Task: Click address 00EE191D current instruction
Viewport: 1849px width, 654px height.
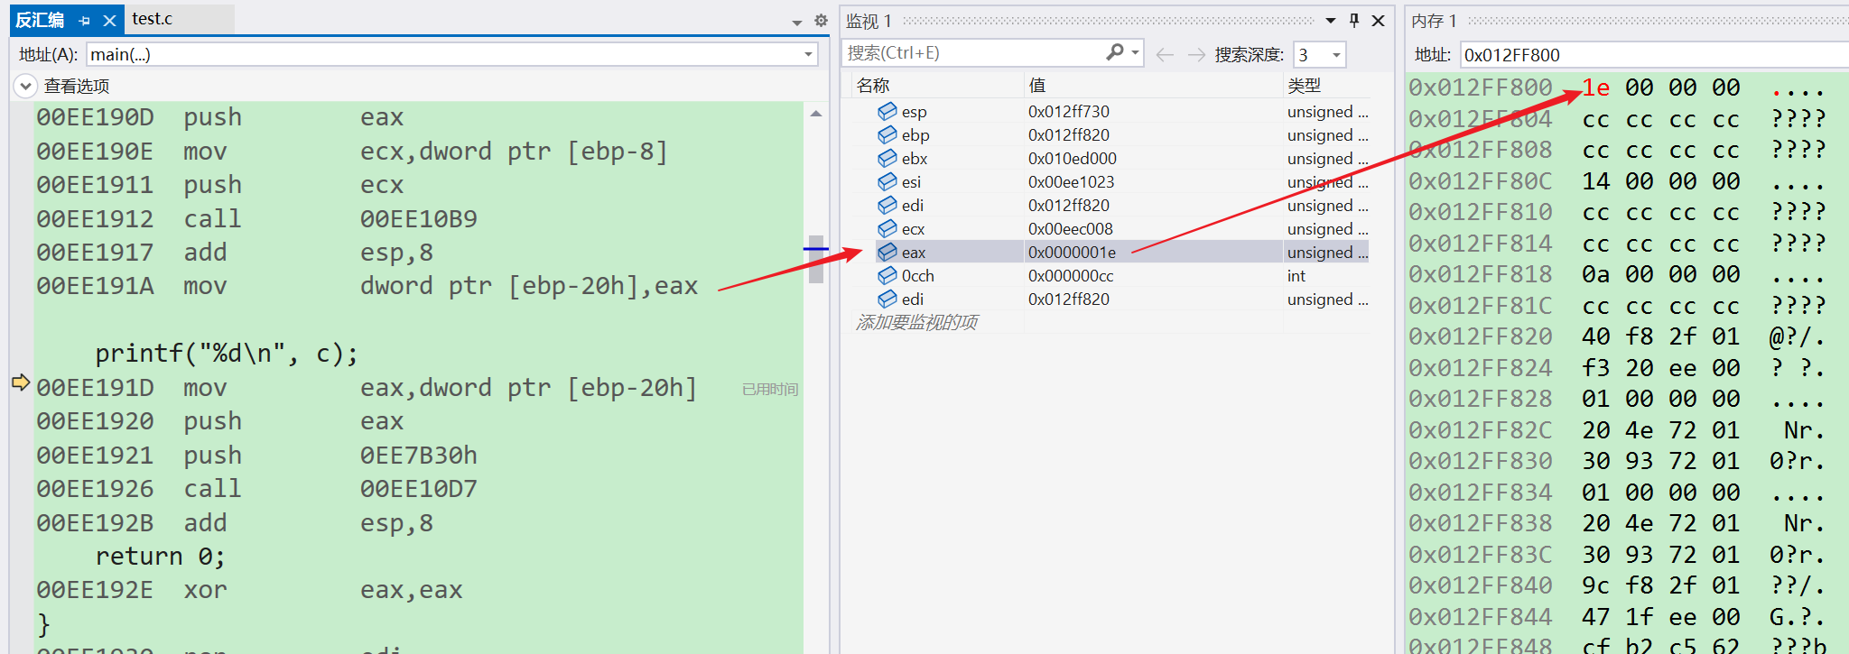Action: tap(367, 388)
